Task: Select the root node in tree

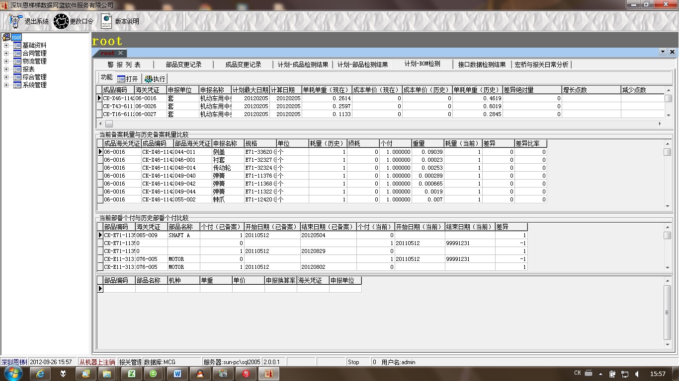Action: pyautogui.click(x=16, y=37)
